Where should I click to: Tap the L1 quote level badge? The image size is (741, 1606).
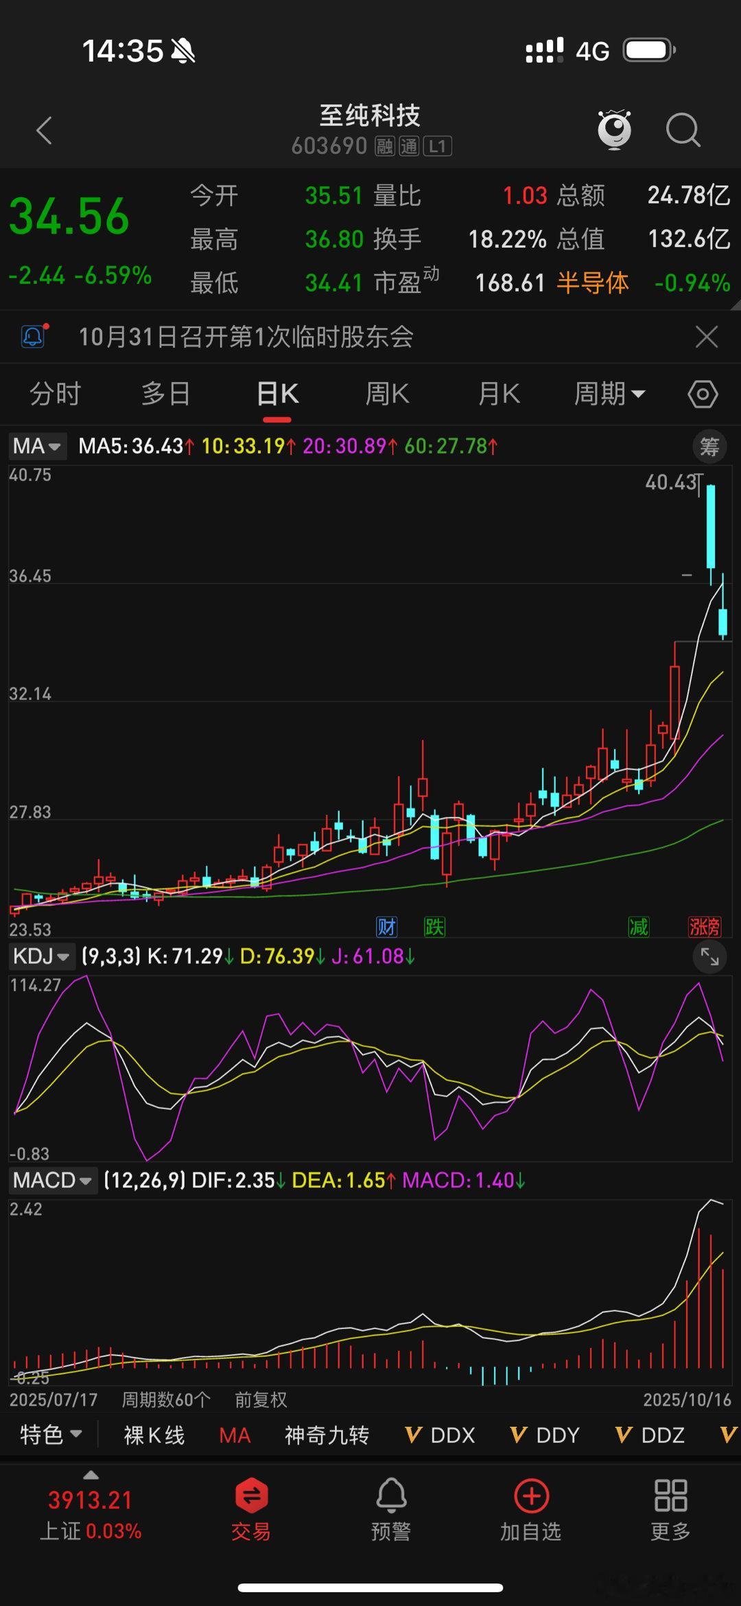pyautogui.click(x=438, y=146)
